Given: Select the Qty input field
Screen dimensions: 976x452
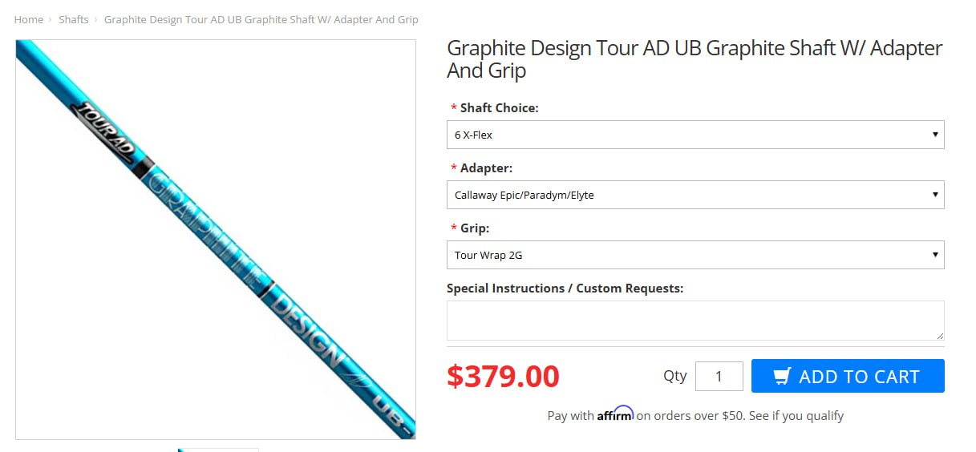Looking at the screenshot, I should point(719,377).
